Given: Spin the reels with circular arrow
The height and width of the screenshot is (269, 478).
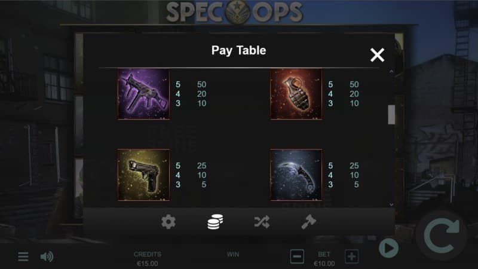Looking at the screenshot, I should 442,235.
